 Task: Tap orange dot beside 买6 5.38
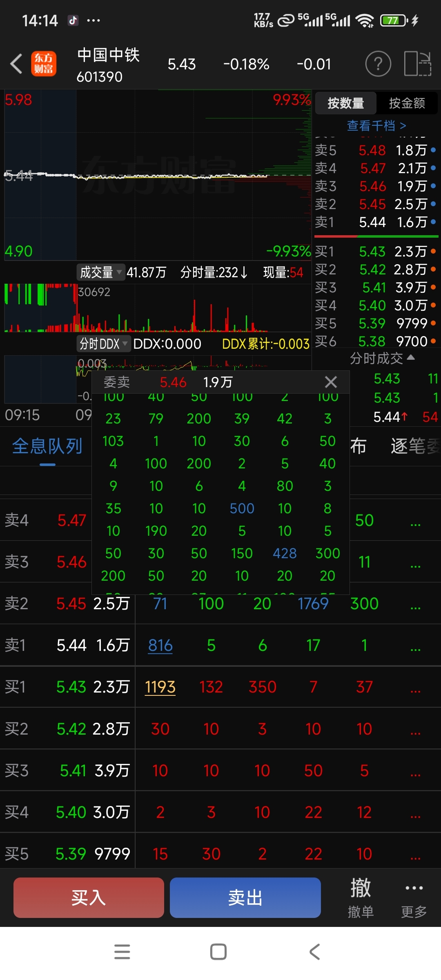pyautogui.click(x=433, y=341)
